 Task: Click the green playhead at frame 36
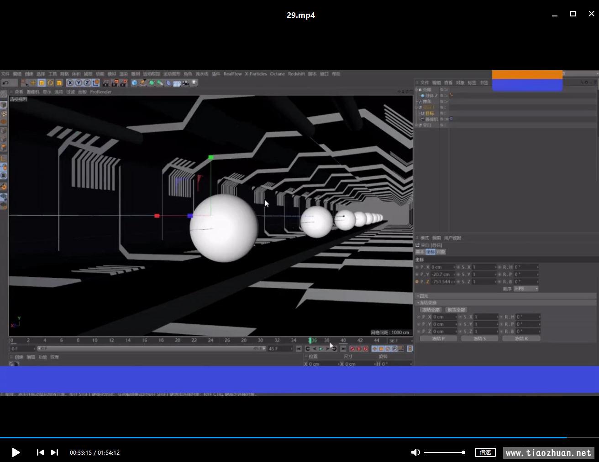click(310, 340)
